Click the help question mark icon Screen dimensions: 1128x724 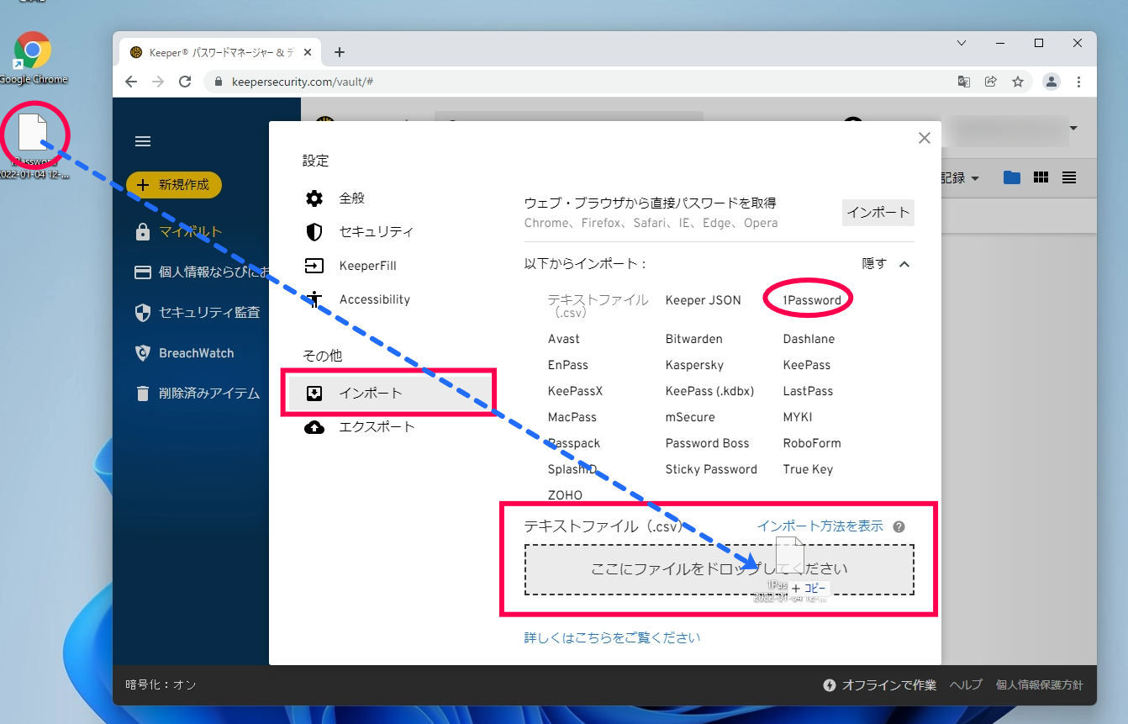(899, 527)
